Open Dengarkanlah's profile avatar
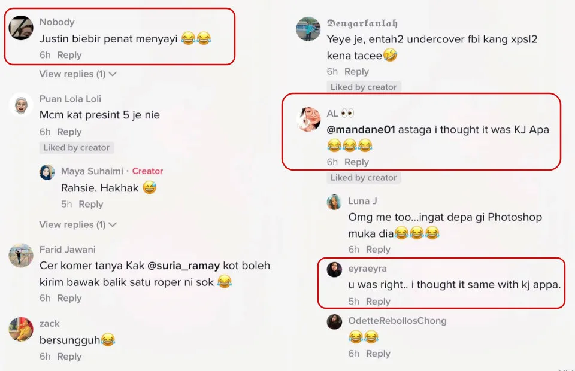 tap(308, 29)
